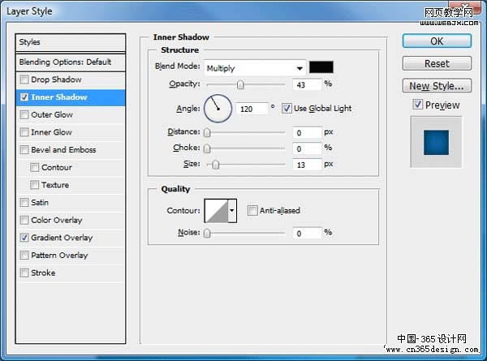Select the Gradient Overlay label
The height and width of the screenshot is (361, 487).
[62, 238]
